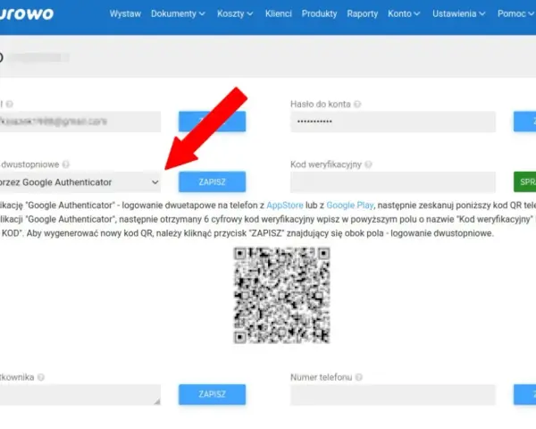Show help icon beside the email label
The image size is (536, 429).
[x=10, y=104]
